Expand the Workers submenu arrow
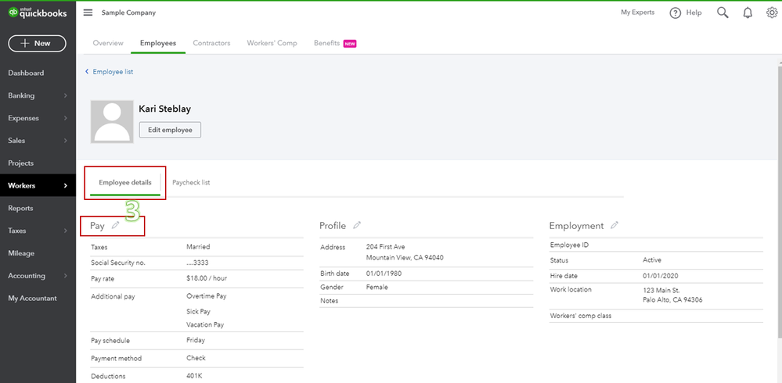This screenshot has width=782, height=383. tap(65, 186)
